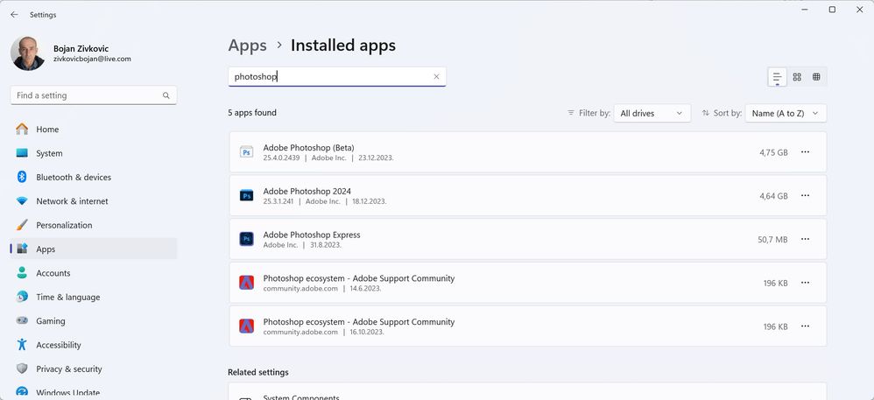874x400 pixels.
Task: Open Windows Update settings
Action: [94, 392]
